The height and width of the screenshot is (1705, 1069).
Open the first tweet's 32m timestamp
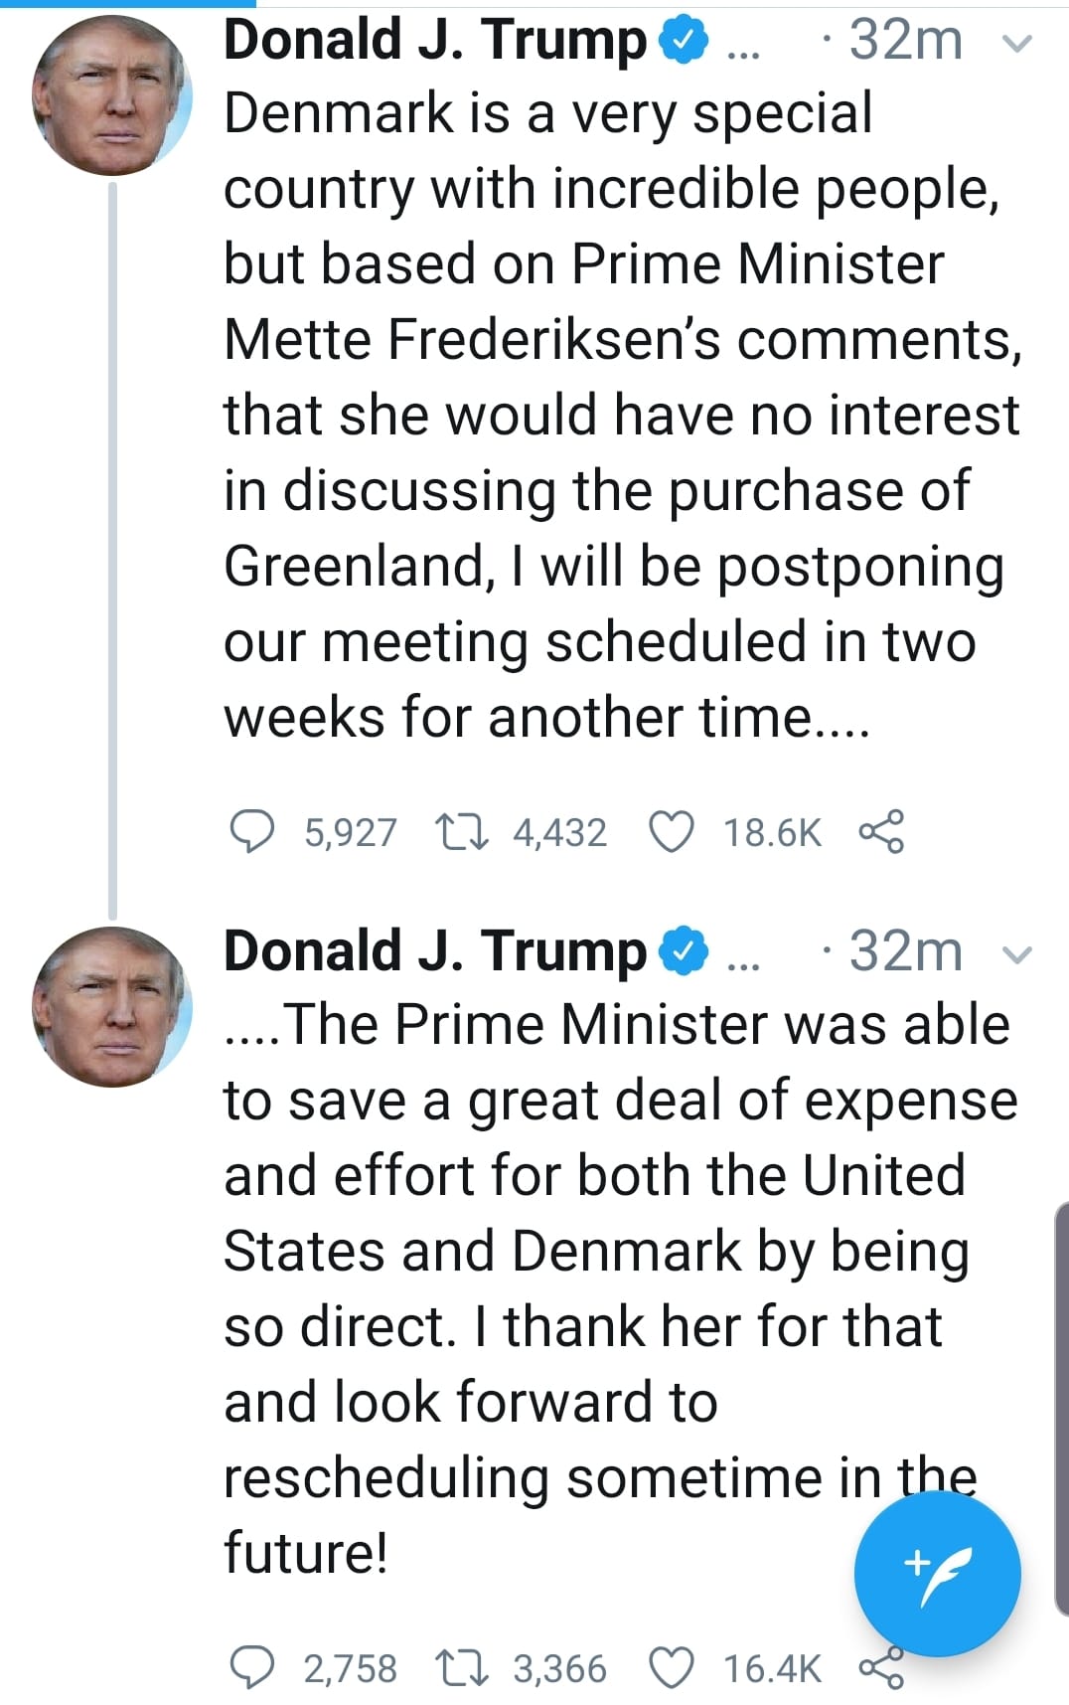point(905,42)
